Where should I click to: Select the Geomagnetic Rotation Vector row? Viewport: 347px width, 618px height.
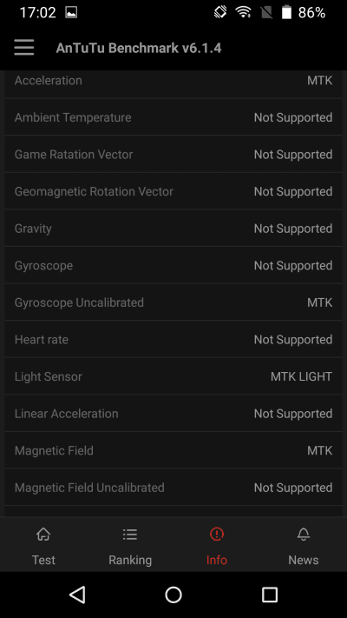pyautogui.click(x=173, y=191)
